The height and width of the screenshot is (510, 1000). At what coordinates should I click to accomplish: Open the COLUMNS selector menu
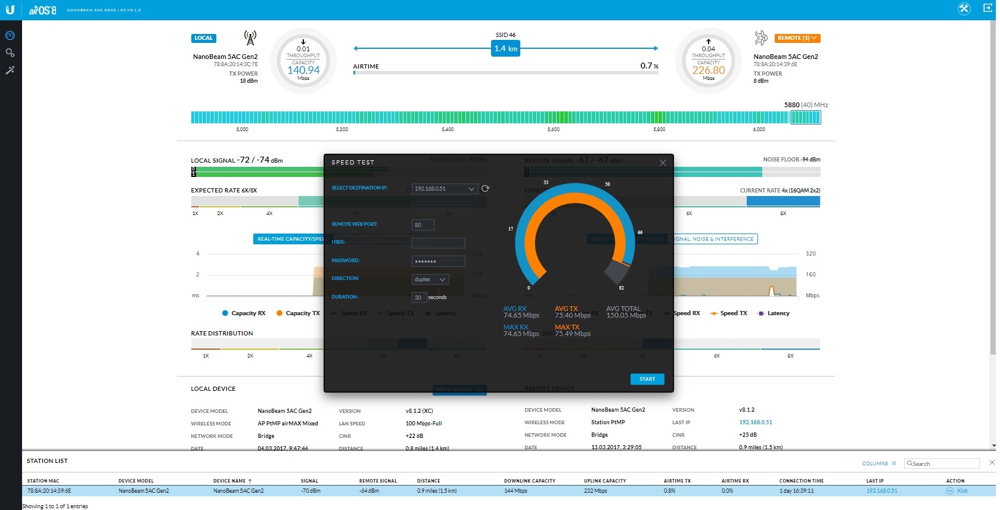pos(879,464)
